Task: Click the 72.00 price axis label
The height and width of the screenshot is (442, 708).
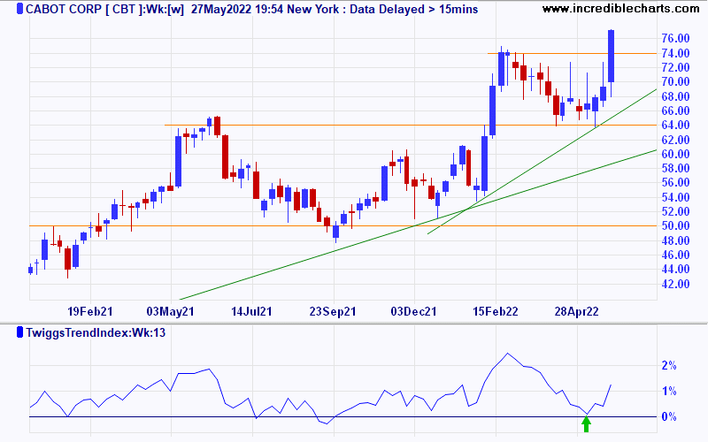Action: pyautogui.click(x=675, y=67)
